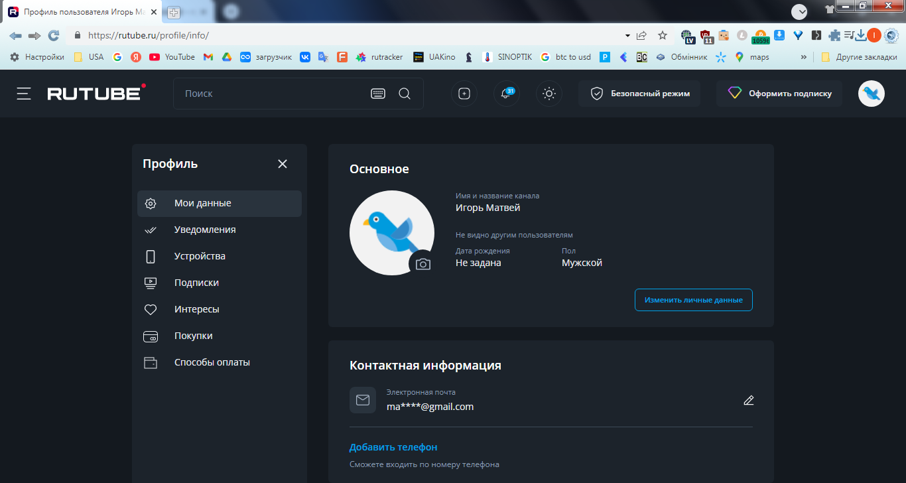Open the SINOPTIK bookmark

click(x=507, y=57)
